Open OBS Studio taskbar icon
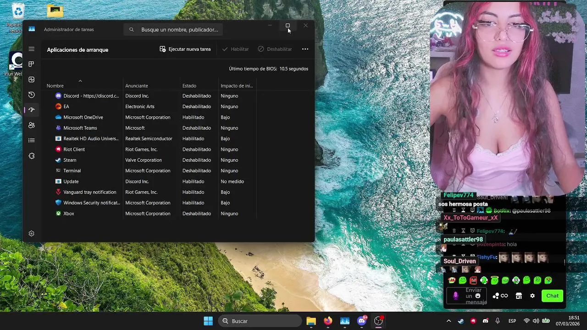 point(379,321)
